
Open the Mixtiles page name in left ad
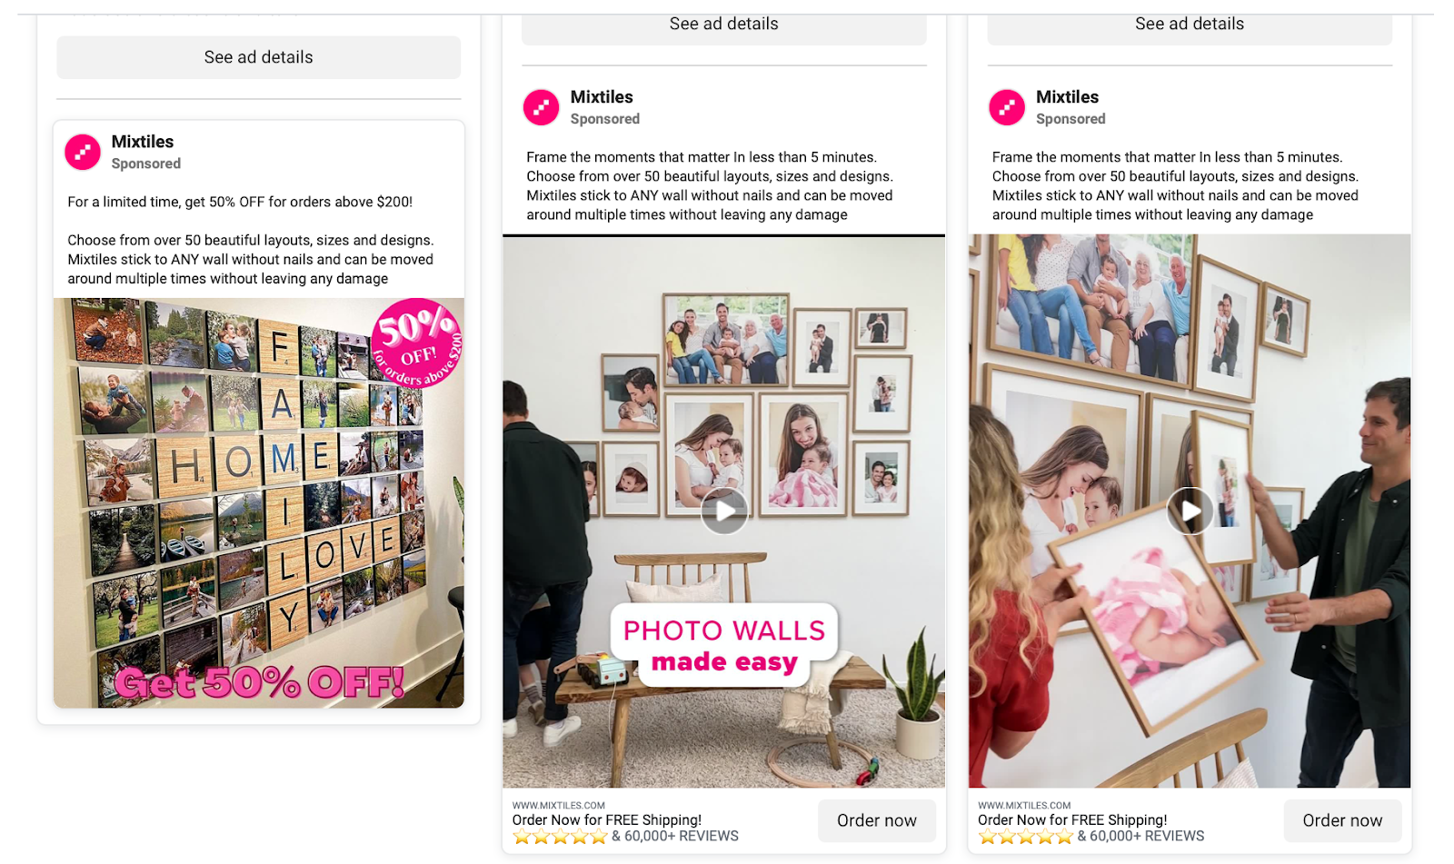click(x=143, y=142)
